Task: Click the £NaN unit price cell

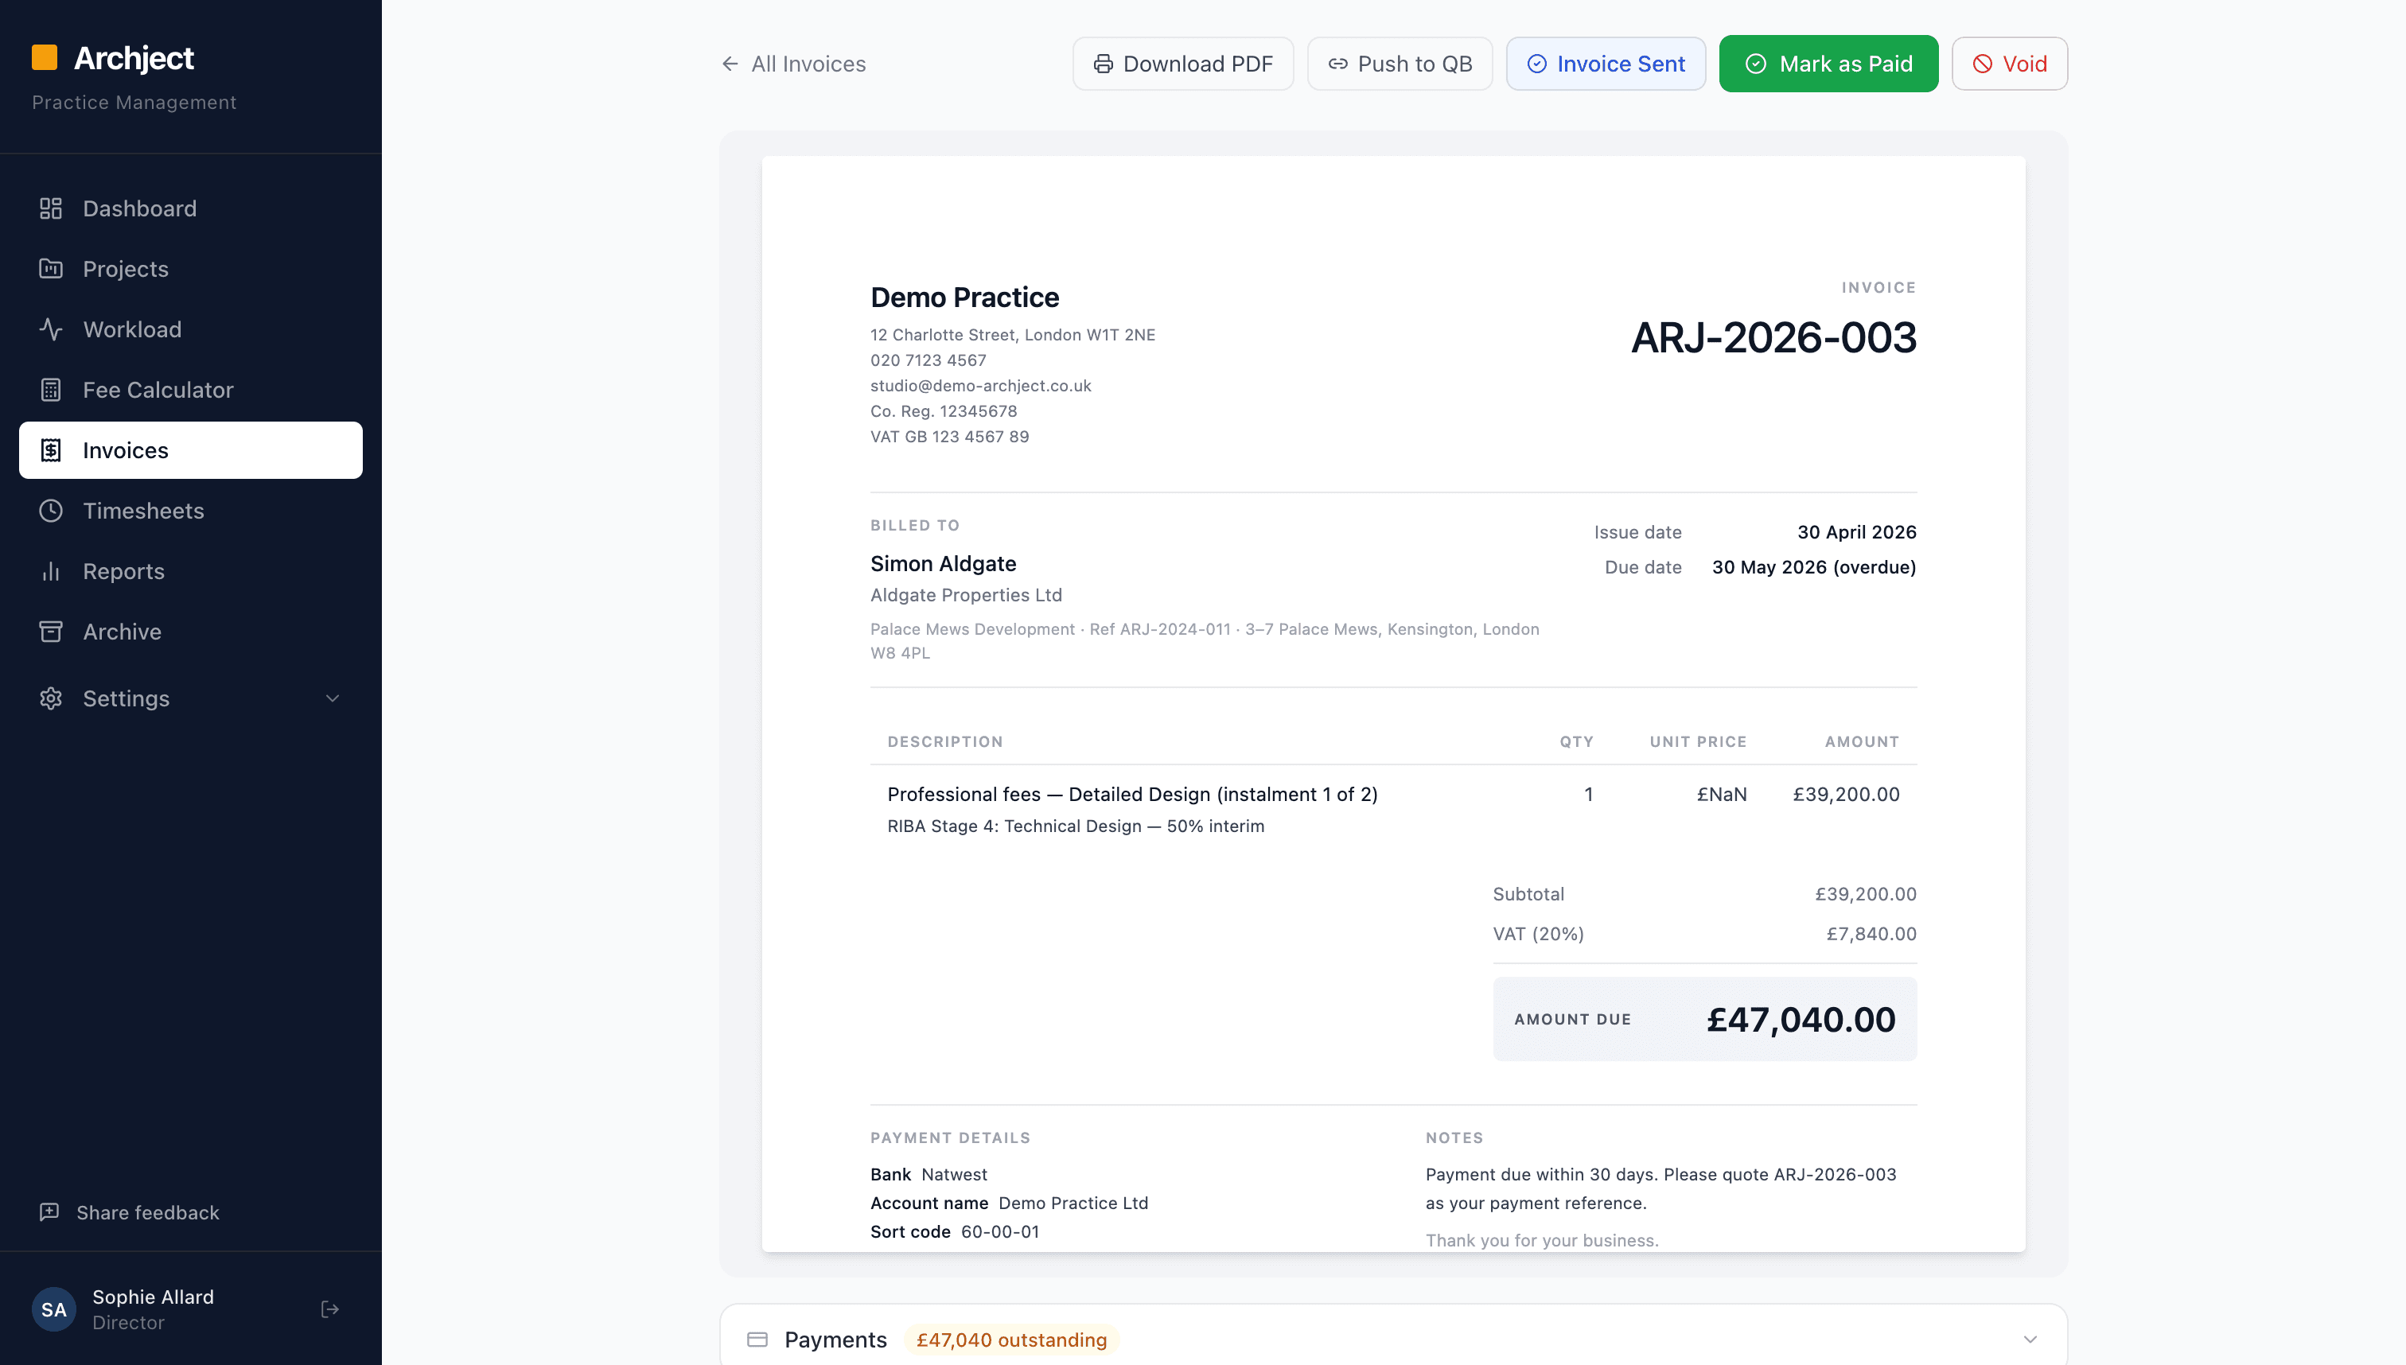Action: tap(1722, 794)
